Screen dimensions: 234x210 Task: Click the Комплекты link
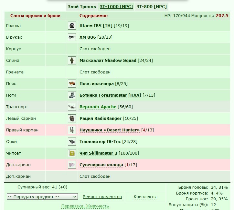point(145,197)
